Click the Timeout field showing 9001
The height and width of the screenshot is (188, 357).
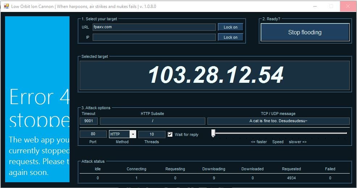coord(89,121)
